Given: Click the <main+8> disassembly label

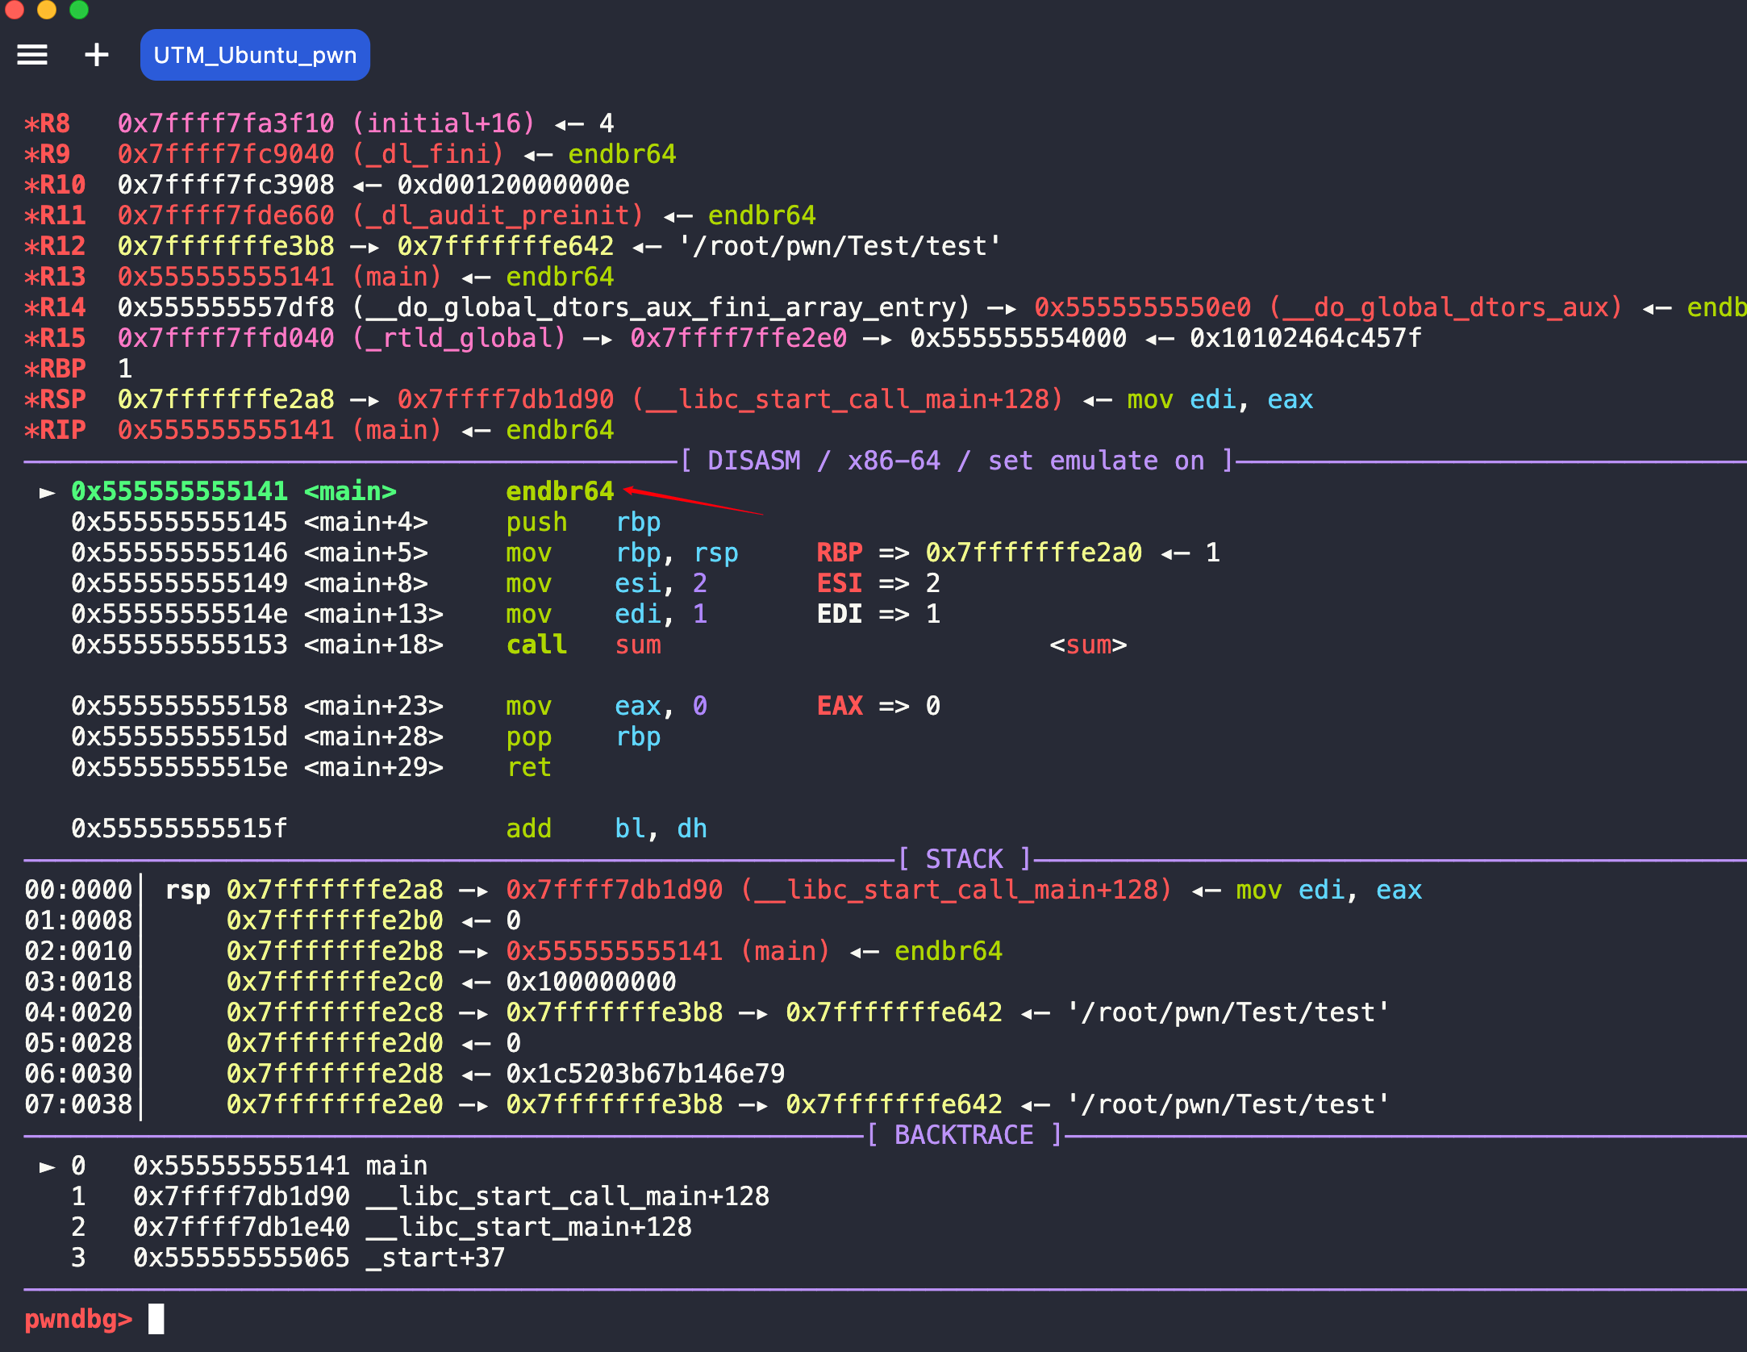Looking at the screenshot, I should point(366,583).
